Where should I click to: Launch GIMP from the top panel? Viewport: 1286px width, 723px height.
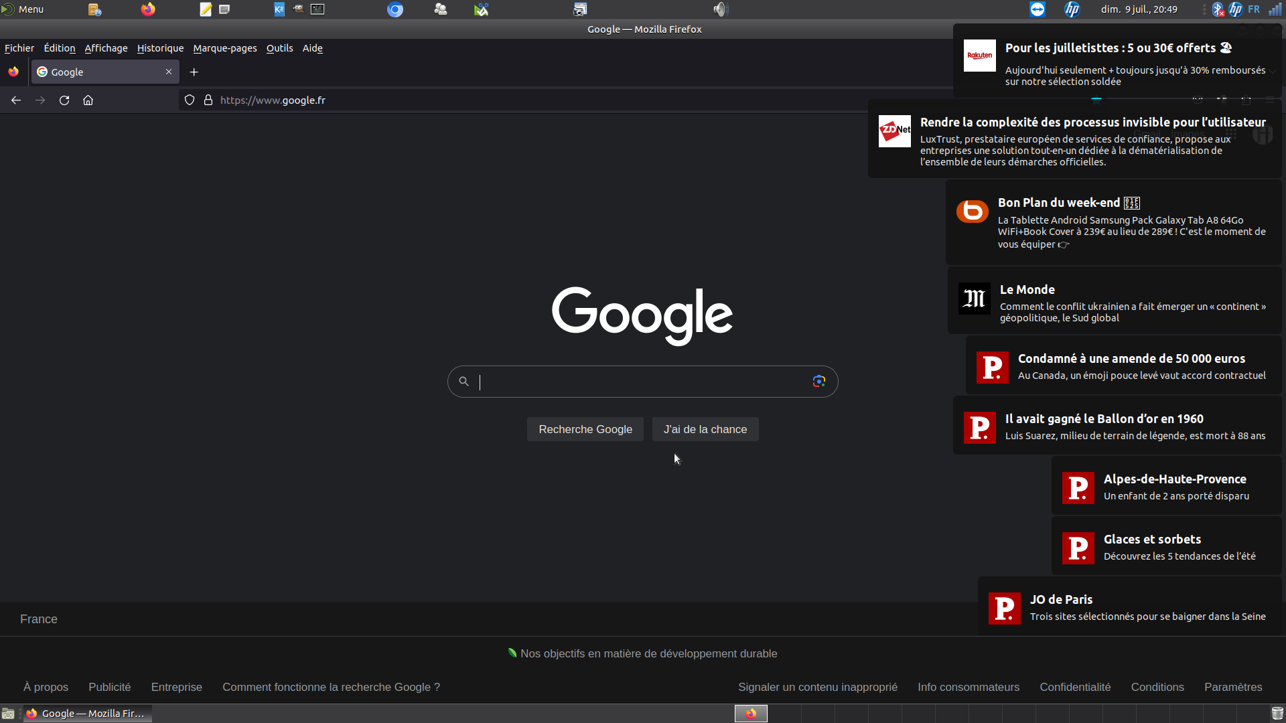298,9
